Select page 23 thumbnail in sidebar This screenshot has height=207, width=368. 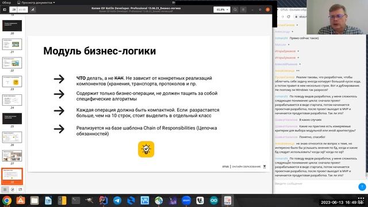12,82
